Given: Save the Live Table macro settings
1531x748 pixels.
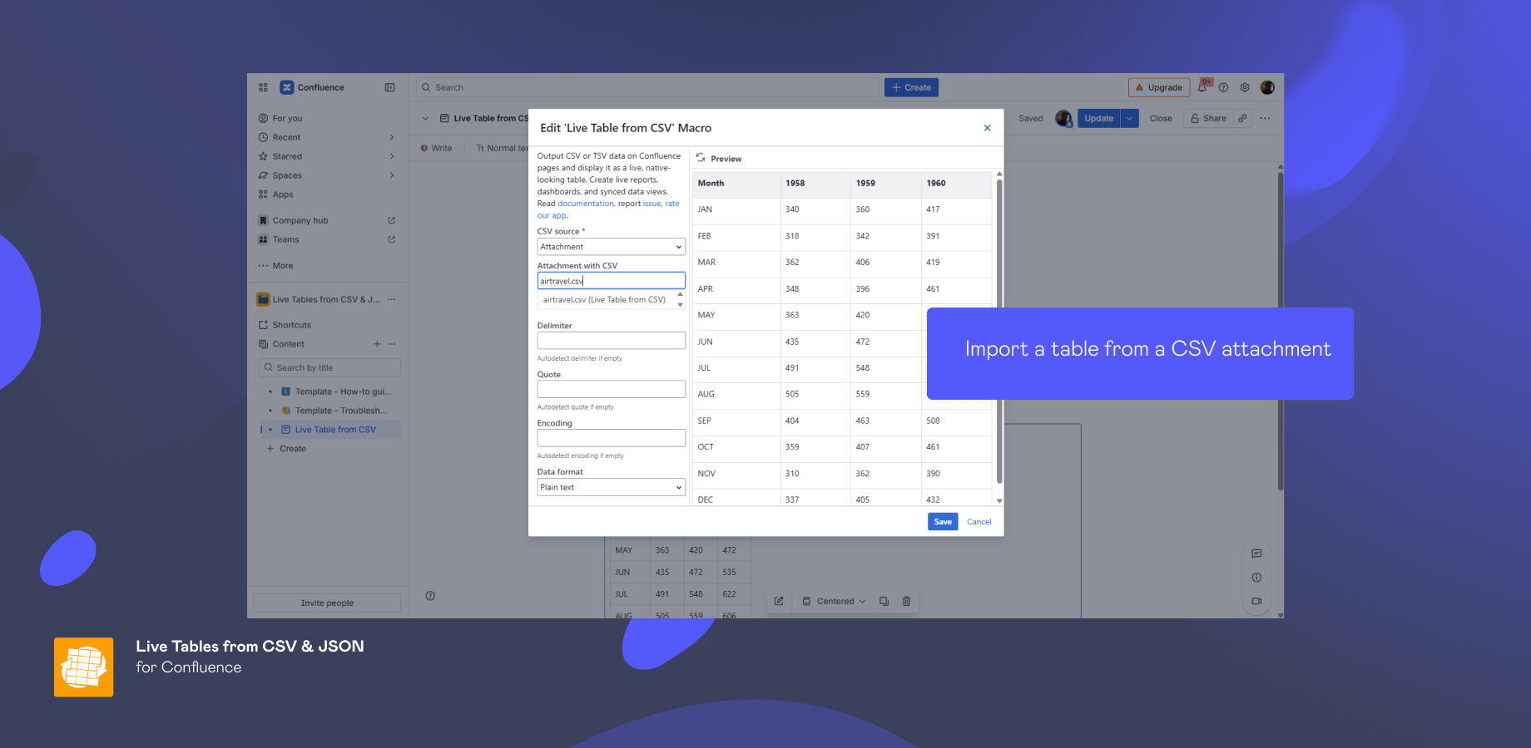Looking at the screenshot, I should 942,521.
